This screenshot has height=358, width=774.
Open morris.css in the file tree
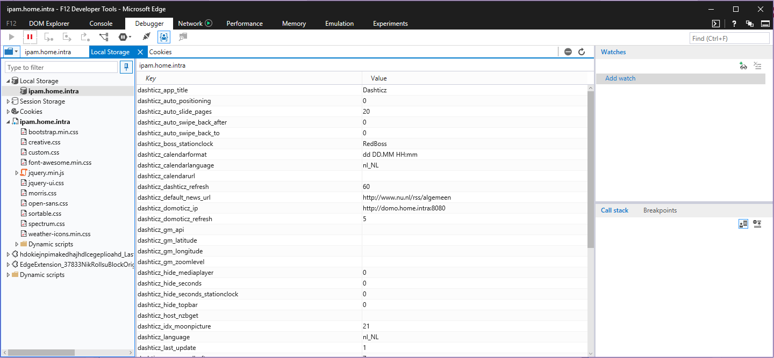click(x=42, y=193)
